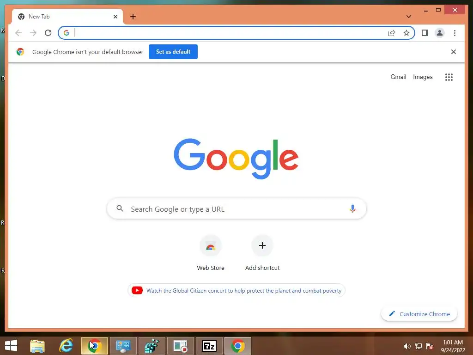Open the cube-stack app in taskbar
The image size is (473, 355).
tap(152, 346)
